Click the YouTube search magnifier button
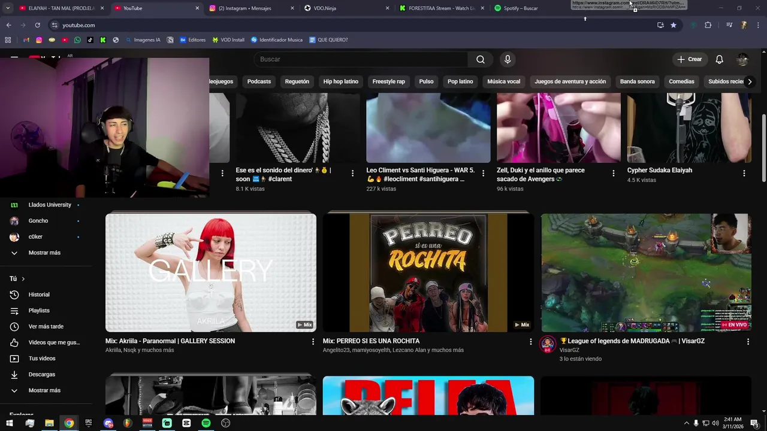 (x=480, y=59)
